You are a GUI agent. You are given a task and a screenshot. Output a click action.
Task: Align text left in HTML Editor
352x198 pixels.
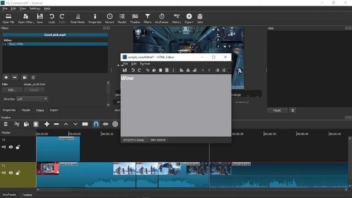click(x=182, y=70)
